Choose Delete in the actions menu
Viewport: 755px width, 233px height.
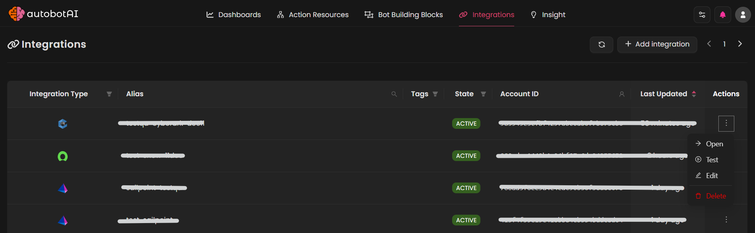click(x=715, y=196)
